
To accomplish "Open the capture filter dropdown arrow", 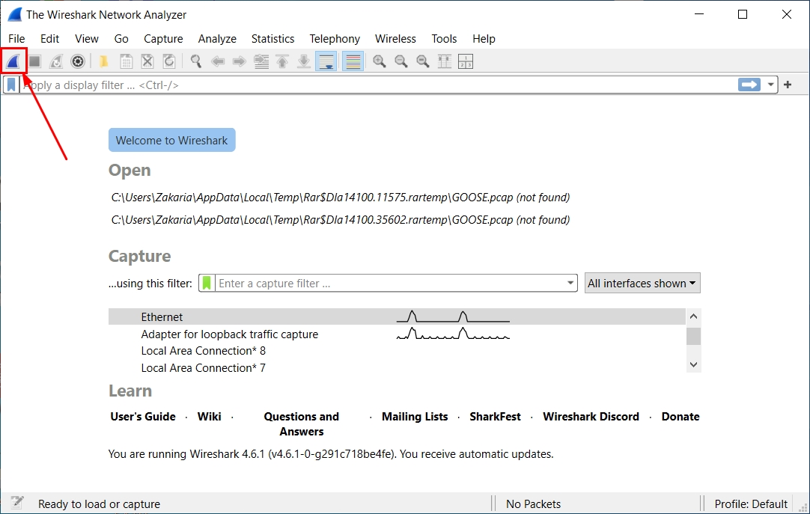I will tap(570, 283).
